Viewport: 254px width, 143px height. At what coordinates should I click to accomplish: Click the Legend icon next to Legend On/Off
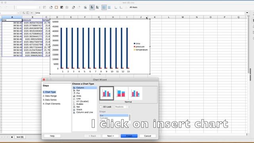(x=97, y=7)
